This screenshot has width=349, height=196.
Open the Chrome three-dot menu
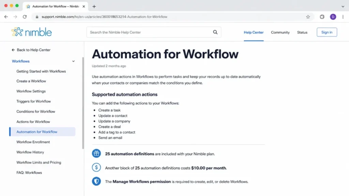(343, 17)
